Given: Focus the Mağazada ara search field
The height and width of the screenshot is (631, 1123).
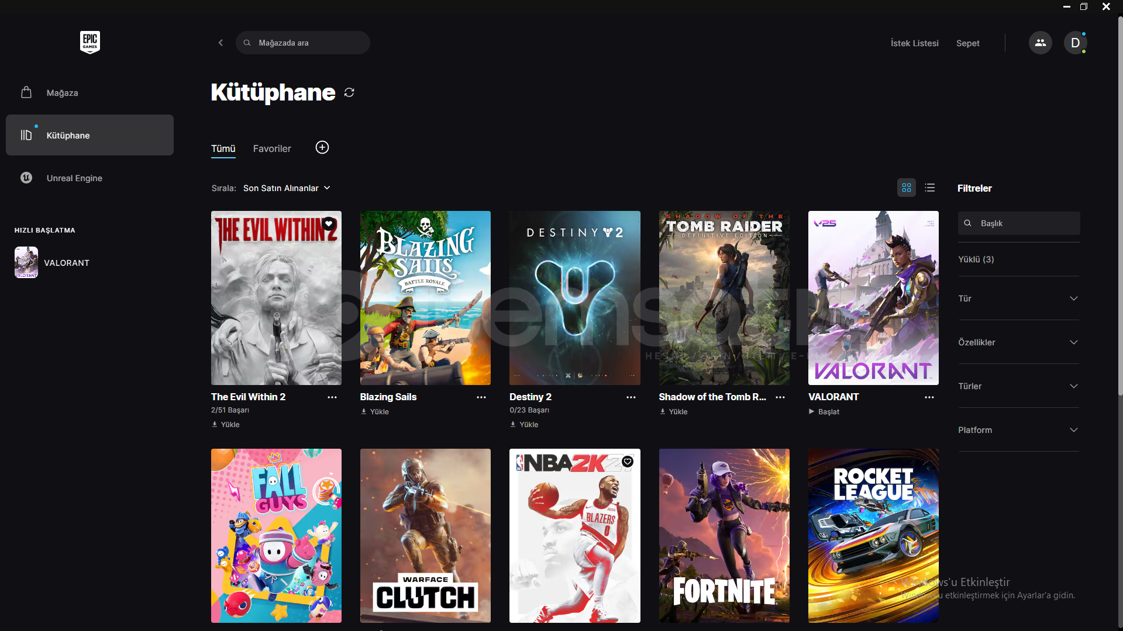Looking at the screenshot, I should click(x=303, y=43).
